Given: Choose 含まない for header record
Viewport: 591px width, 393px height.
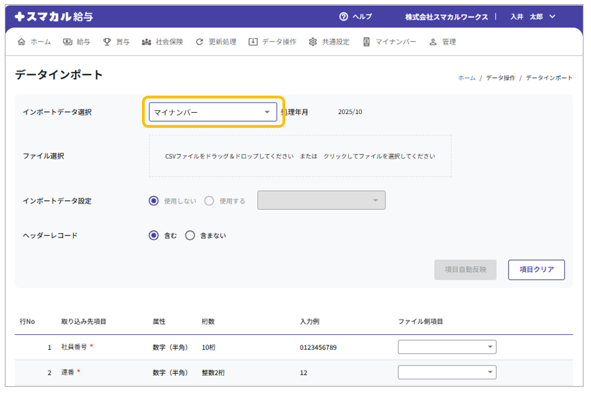Looking at the screenshot, I should point(190,236).
